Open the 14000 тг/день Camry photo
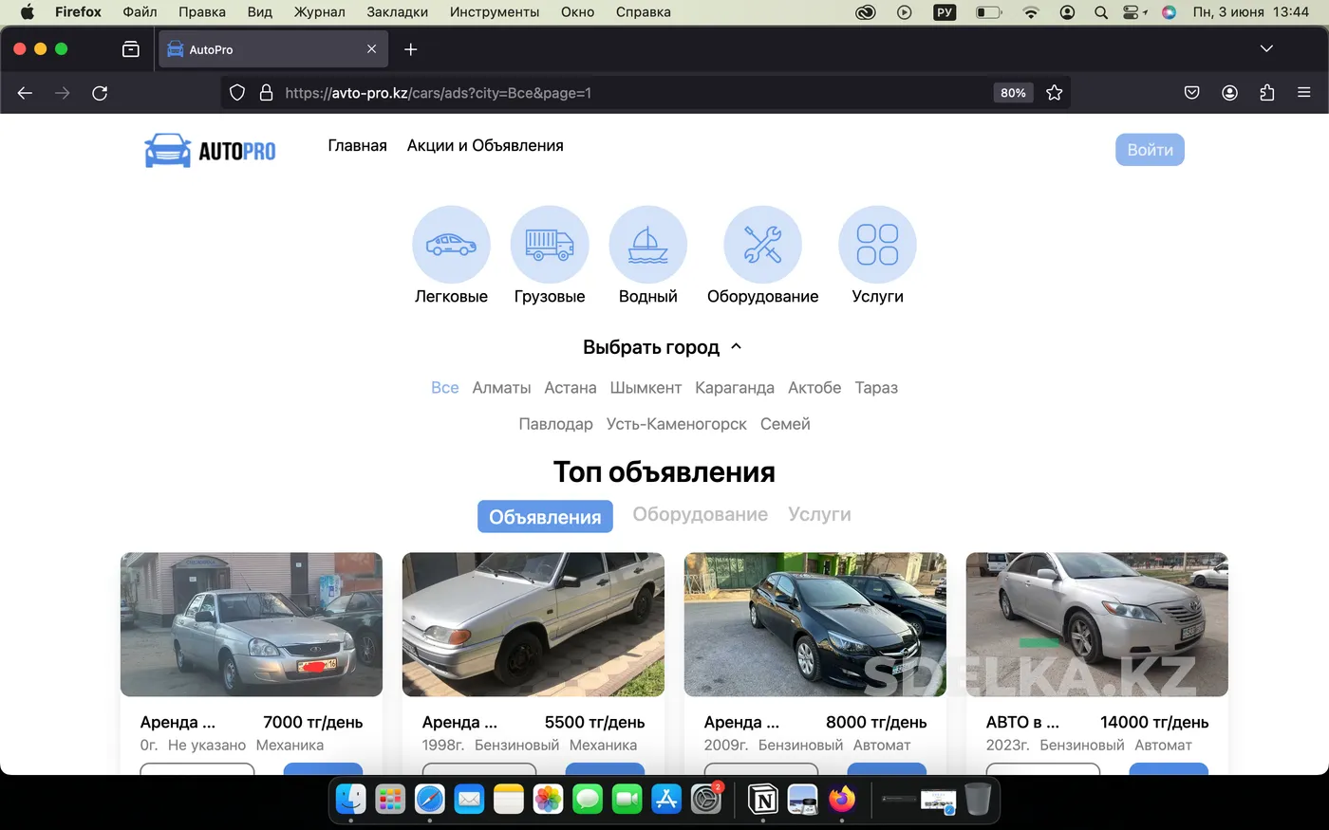 click(x=1097, y=625)
